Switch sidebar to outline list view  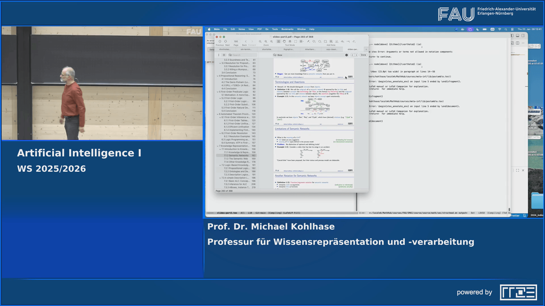pos(224,55)
